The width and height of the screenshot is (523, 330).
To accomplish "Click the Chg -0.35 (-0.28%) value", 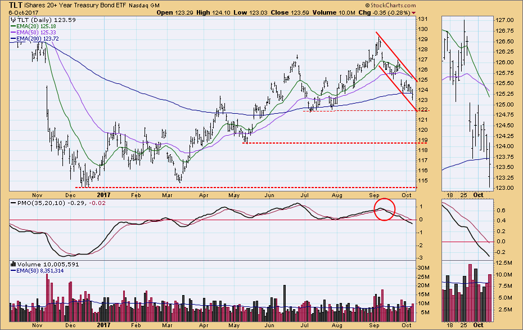I will click(x=384, y=13).
